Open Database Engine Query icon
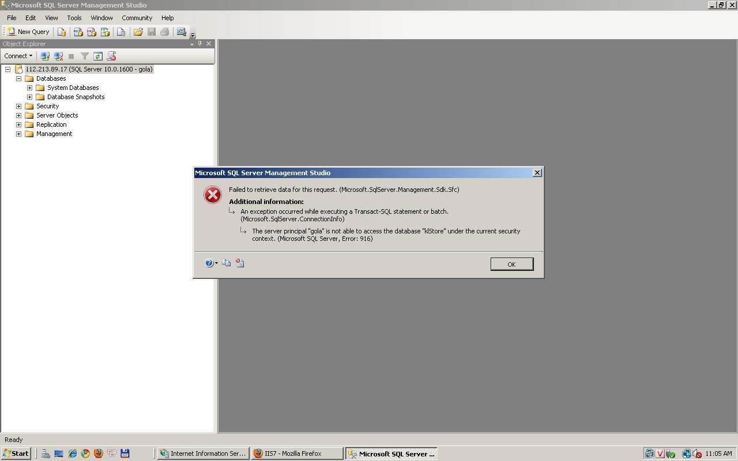Image resolution: width=738 pixels, height=461 pixels. pyautogui.click(x=61, y=32)
